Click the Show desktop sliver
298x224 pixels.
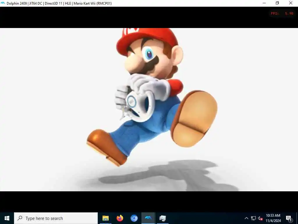click(x=297, y=218)
